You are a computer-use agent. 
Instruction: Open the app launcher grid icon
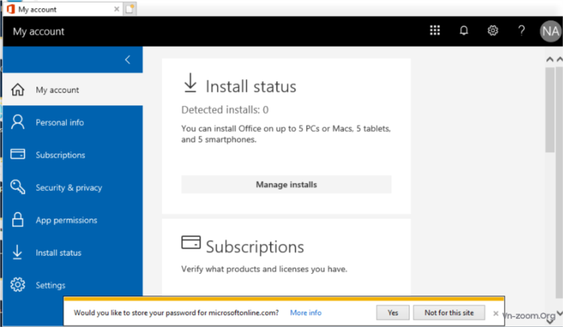(435, 31)
